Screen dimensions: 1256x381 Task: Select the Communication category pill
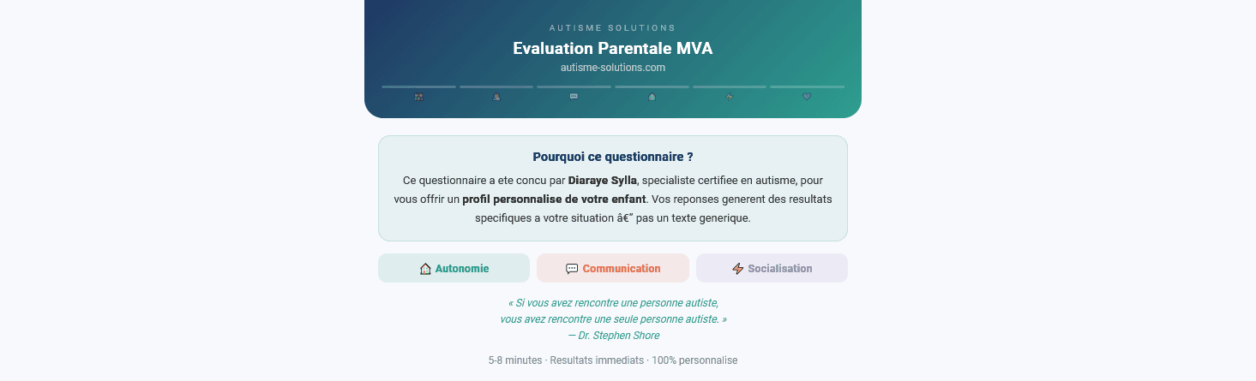pos(613,268)
